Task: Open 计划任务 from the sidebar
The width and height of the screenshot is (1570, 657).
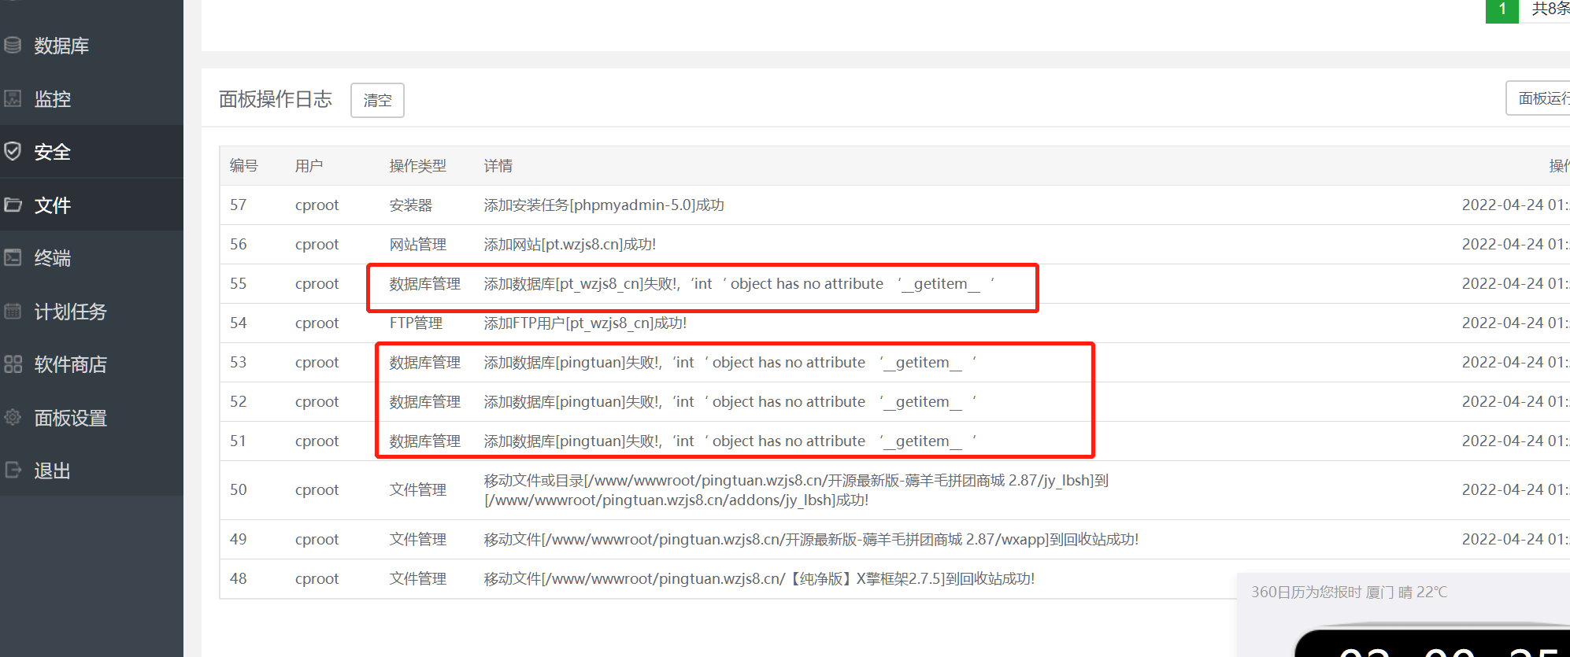Action: pyautogui.click(x=70, y=312)
